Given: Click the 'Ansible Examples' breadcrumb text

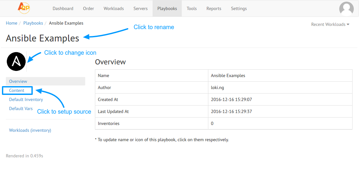Looking at the screenshot, I should click(x=66, y=23).
